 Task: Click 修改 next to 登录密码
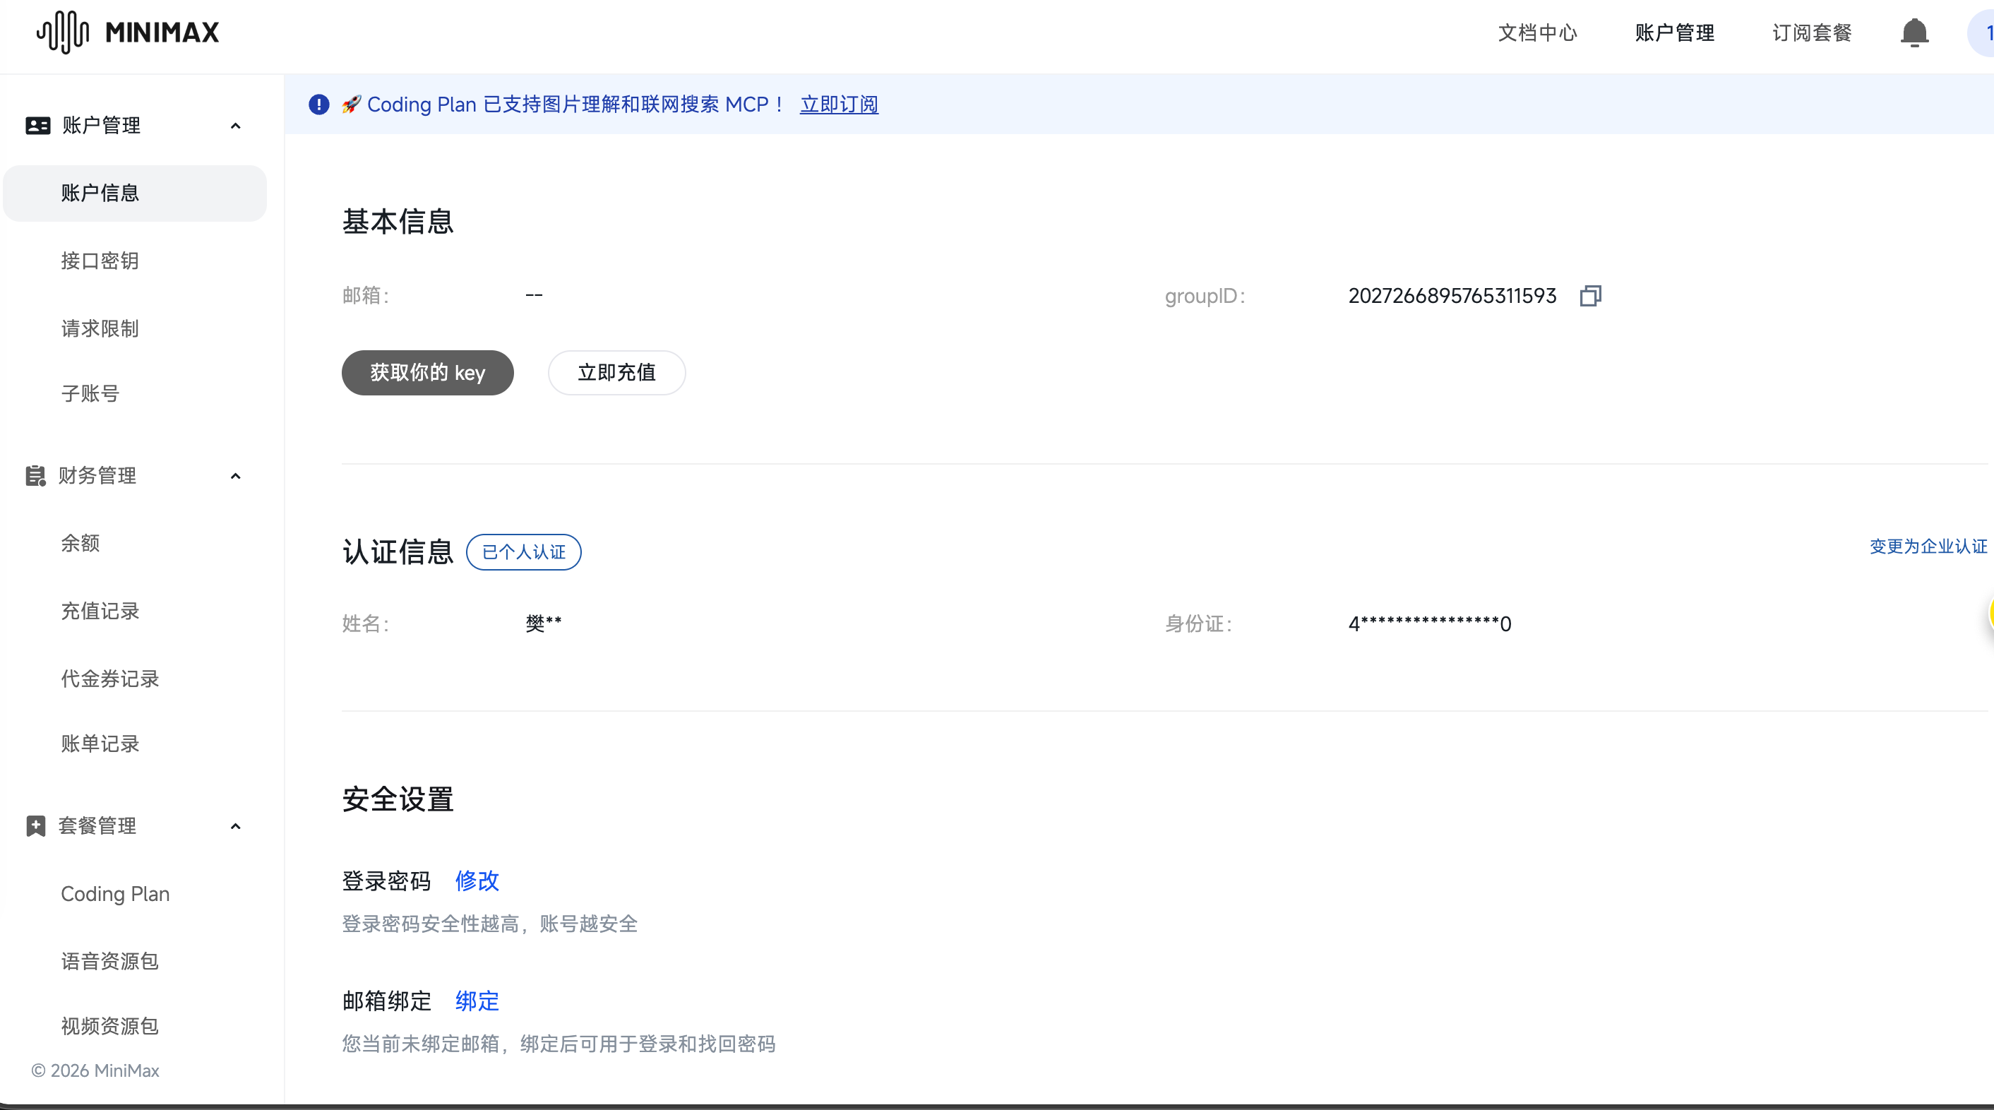point(477,881)
